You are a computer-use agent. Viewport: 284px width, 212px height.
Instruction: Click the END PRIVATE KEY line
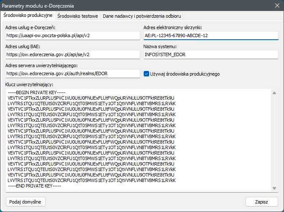tap(34, 185)
